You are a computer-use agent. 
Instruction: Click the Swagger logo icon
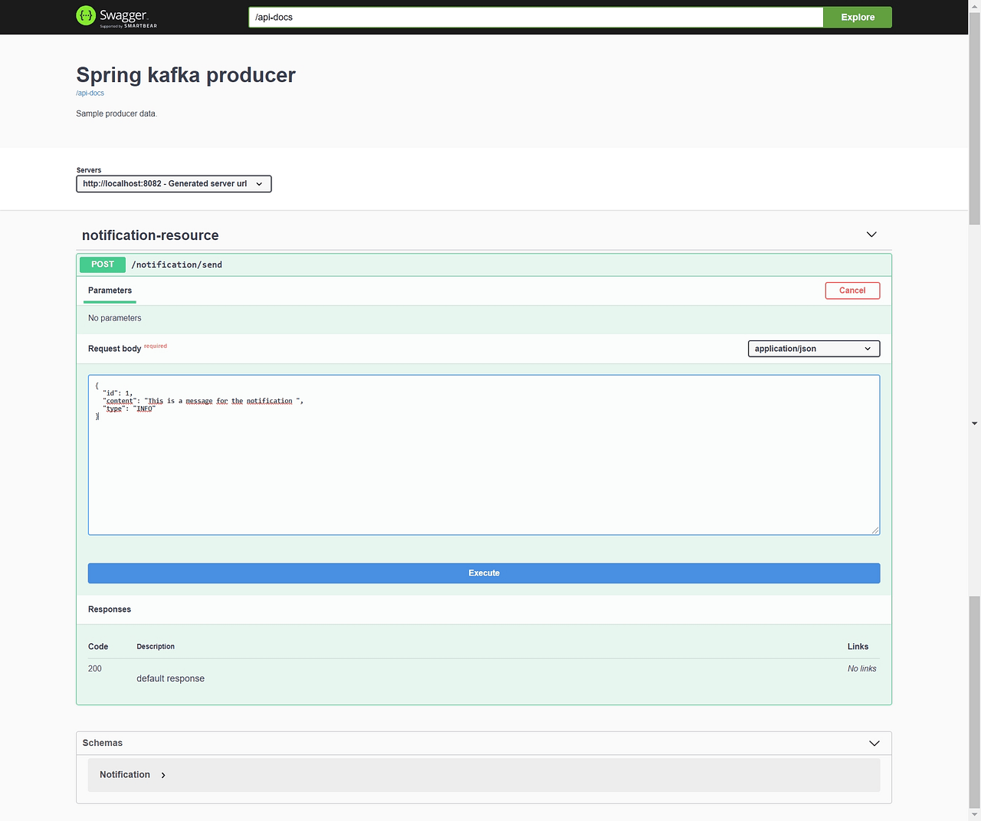86,15
